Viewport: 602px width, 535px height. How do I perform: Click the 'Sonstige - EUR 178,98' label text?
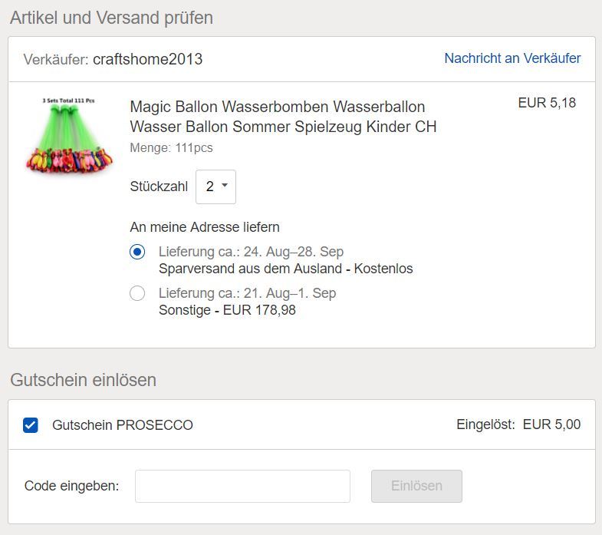coord(227,310)
